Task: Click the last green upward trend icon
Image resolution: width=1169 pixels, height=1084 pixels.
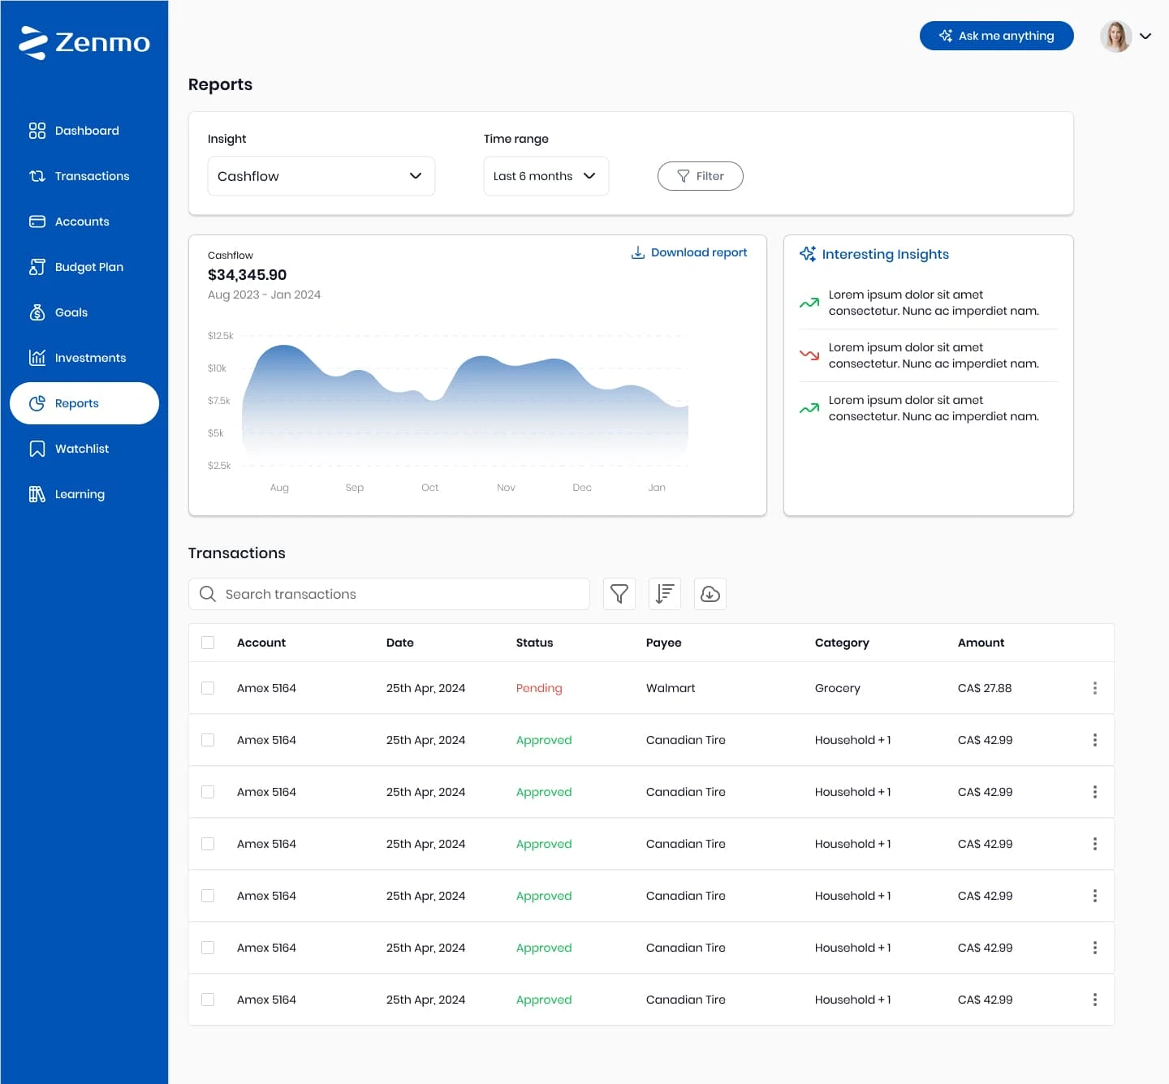Action: pos(809,408)
